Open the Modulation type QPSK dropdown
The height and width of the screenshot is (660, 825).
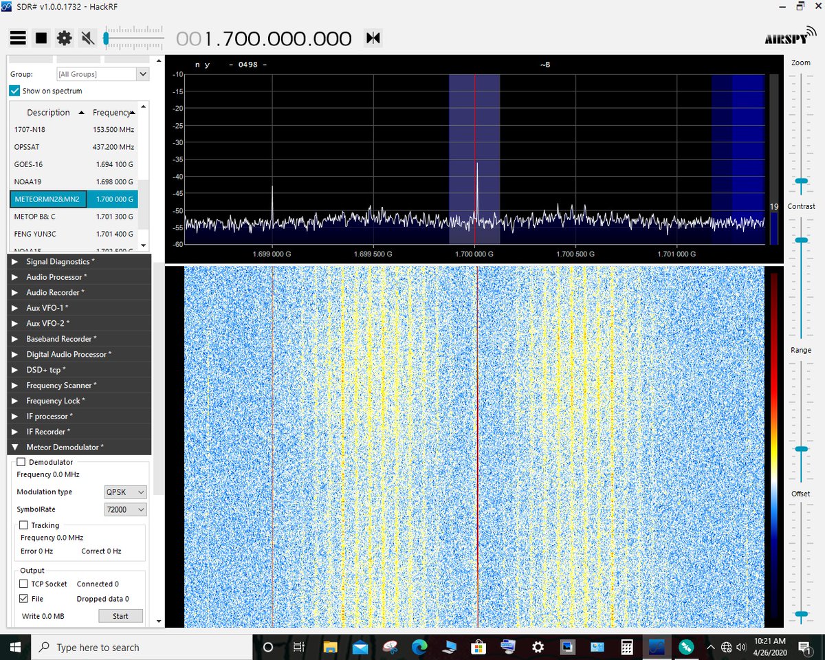tap(125, 492)
